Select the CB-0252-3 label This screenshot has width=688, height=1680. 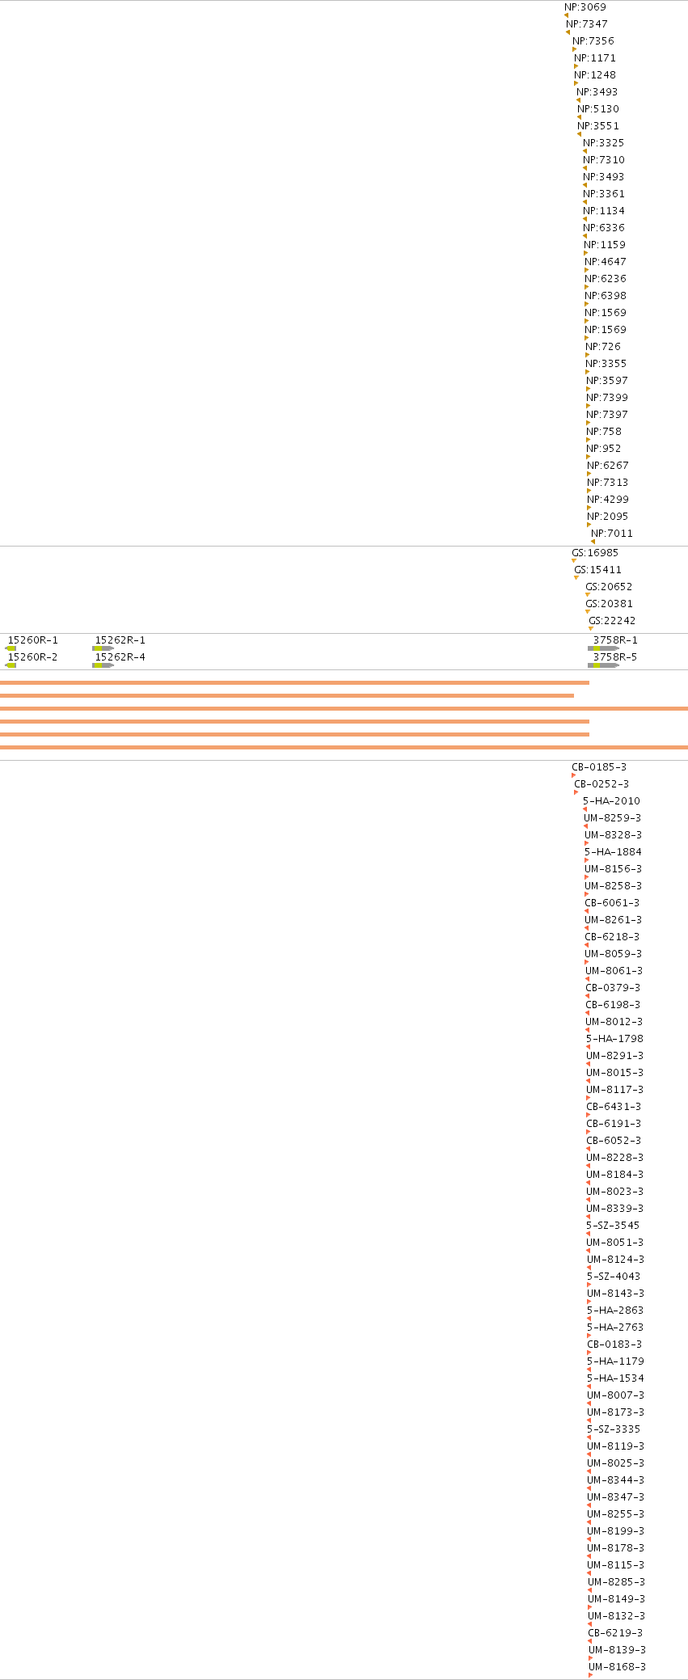[x=601, y=784]
